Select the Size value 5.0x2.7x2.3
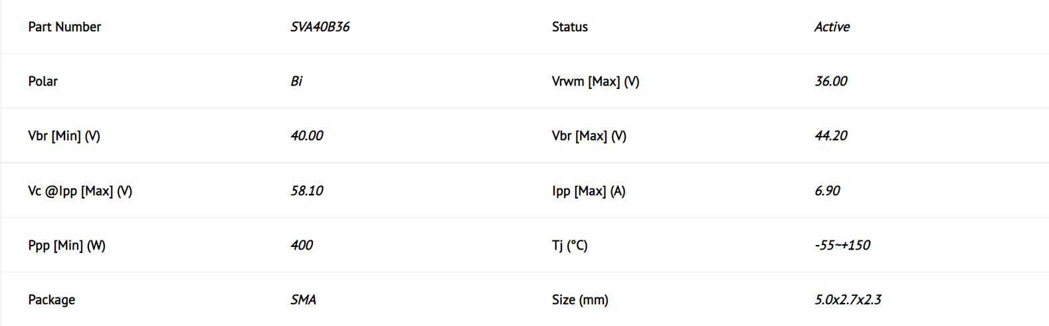This screenshot has height=326, width=1049. [x=848, y=299]
